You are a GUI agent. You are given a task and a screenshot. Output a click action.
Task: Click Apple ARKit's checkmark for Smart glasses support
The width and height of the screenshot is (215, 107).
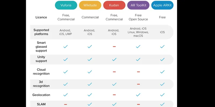pos(162,47)
